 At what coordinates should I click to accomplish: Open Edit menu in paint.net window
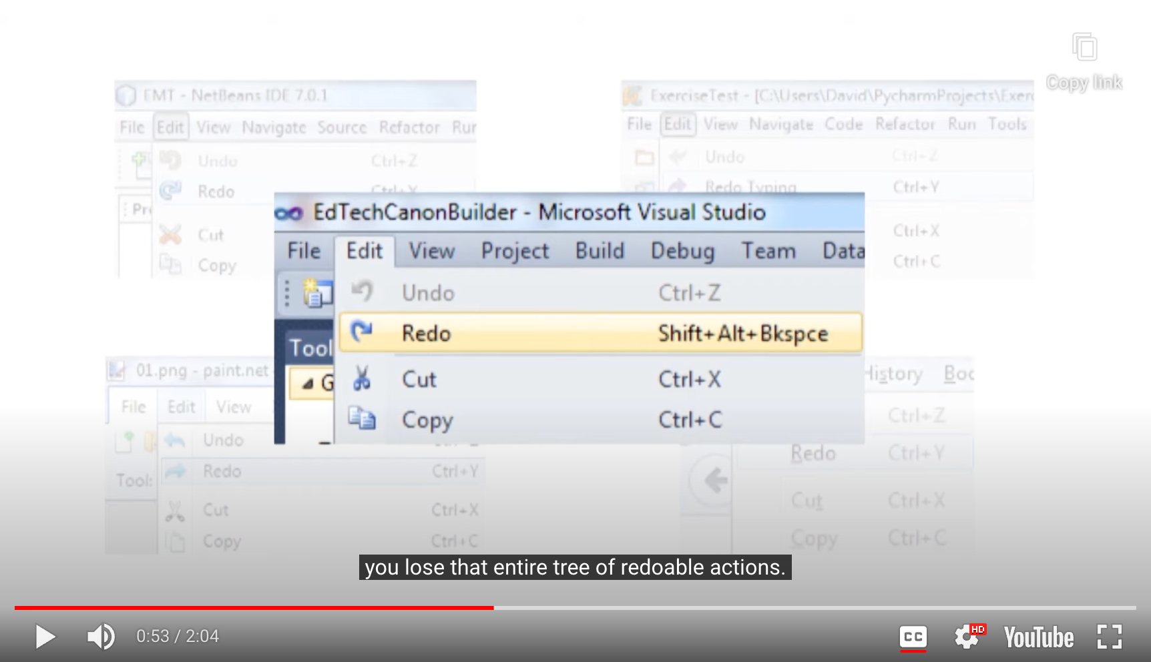coord(181,407)
